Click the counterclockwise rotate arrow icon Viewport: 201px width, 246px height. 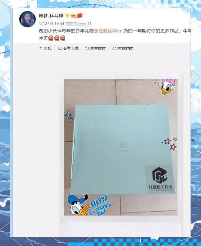point(87,49)
